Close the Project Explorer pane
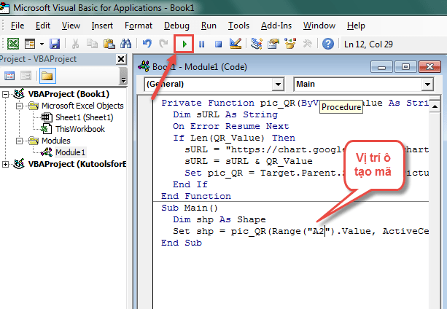The width and height of the screenshot is (447, 309). click(x=121, y=59)
